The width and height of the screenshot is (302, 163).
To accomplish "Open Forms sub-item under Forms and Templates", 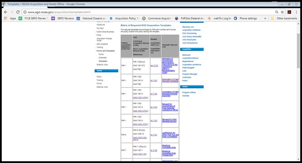I will pyautogui.click(x=101, y=54).
